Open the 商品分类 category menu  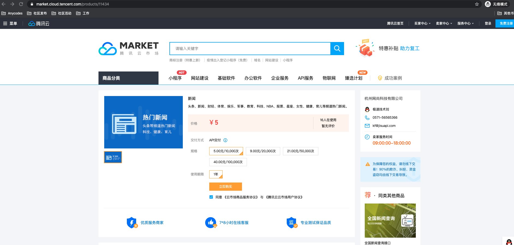coord(128,78)
